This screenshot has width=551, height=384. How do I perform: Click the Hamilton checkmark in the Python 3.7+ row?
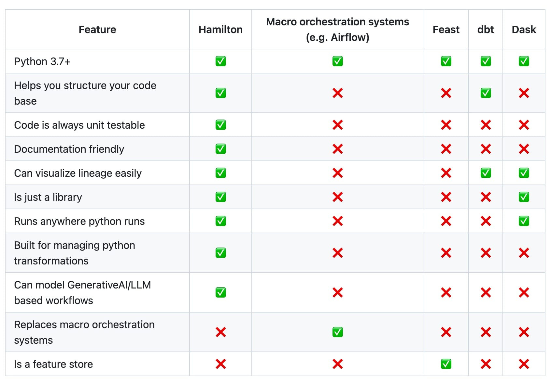[220, 61]
